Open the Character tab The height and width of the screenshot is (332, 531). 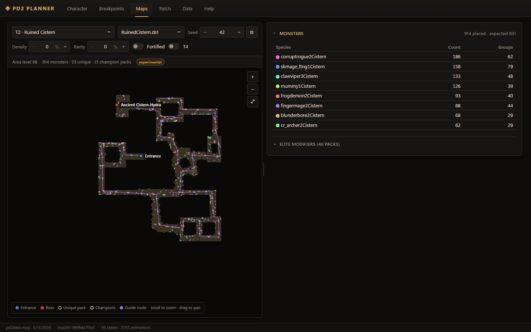[x=77, y=8]
